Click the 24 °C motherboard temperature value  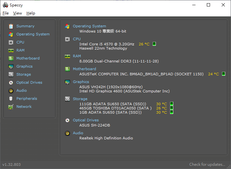[214, 74]
